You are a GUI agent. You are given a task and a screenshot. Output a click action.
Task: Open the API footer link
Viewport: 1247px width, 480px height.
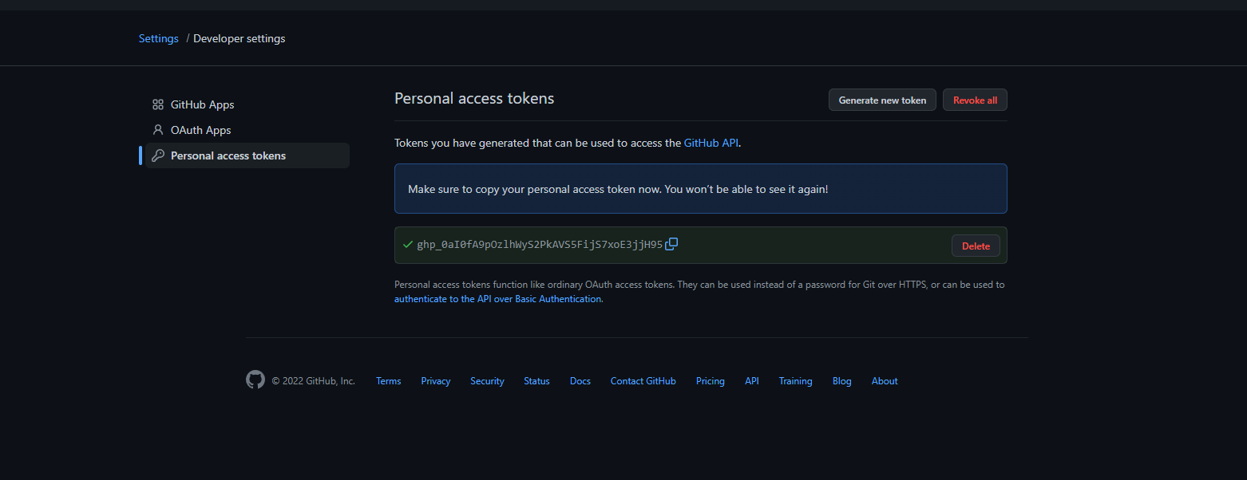(752, 381)
